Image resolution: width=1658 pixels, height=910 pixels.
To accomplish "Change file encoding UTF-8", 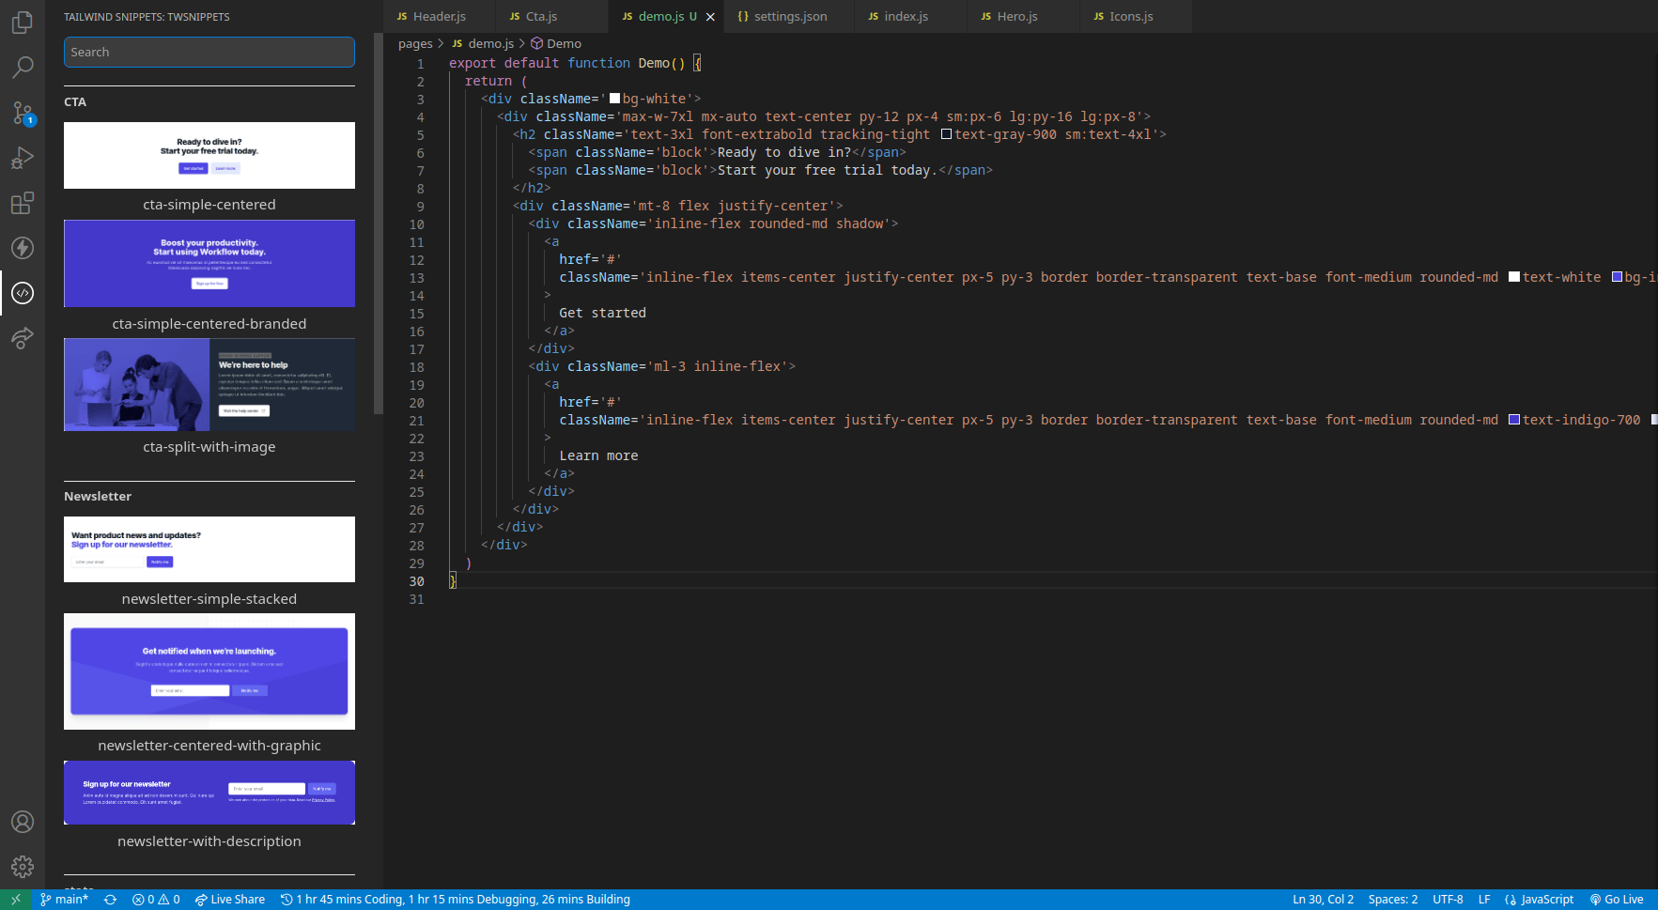I will coord(1448,900).
